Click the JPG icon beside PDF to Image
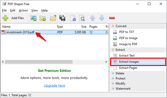 [x=115, y=38]
